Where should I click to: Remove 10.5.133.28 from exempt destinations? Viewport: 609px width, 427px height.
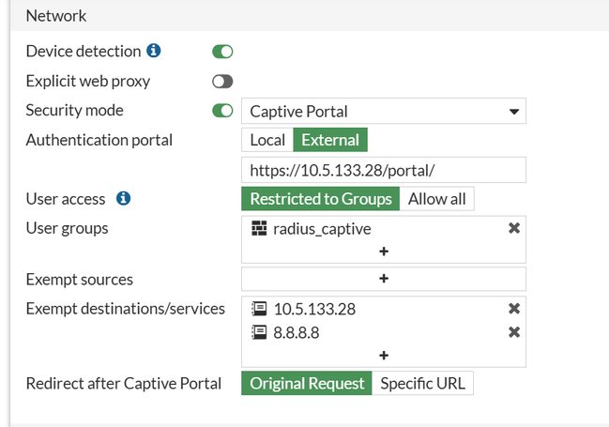[x=514, y=309]
